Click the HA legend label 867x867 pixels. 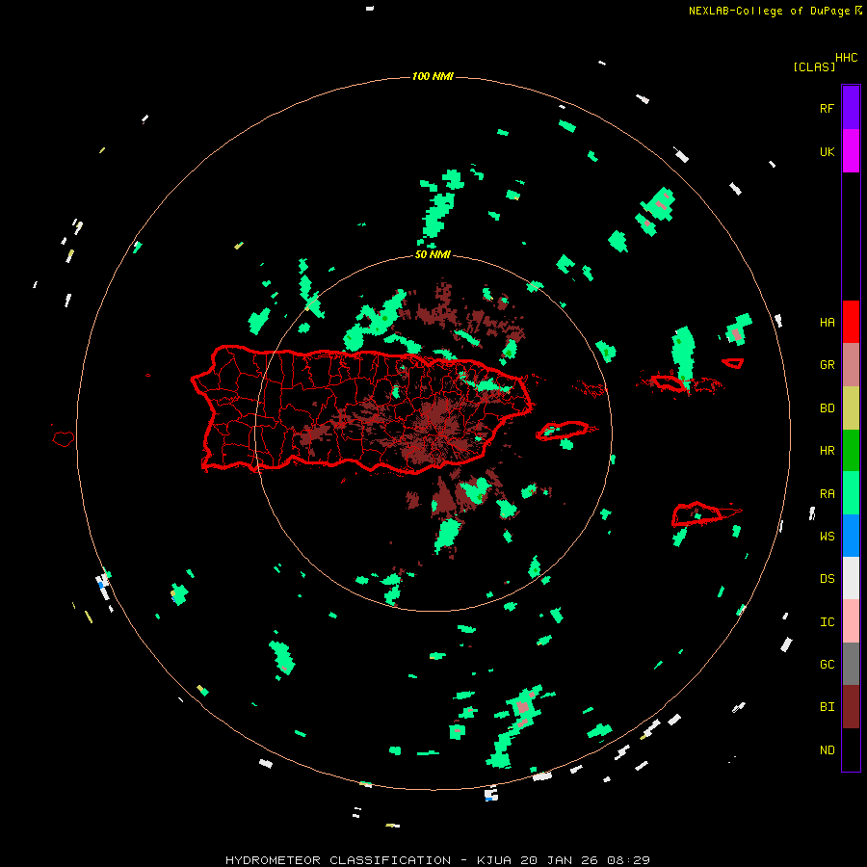click(827, 323)
